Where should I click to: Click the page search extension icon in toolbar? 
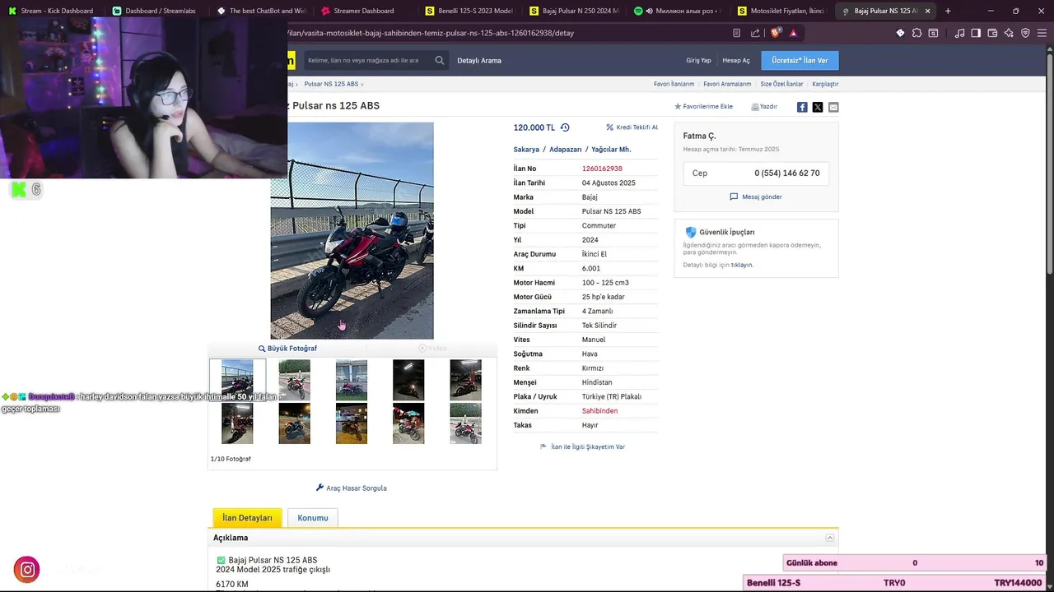[x=933, y=33]
